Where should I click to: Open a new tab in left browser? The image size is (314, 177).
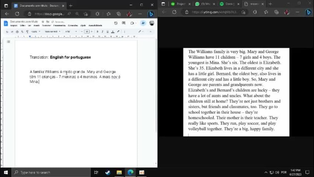[x=70, y=6]
